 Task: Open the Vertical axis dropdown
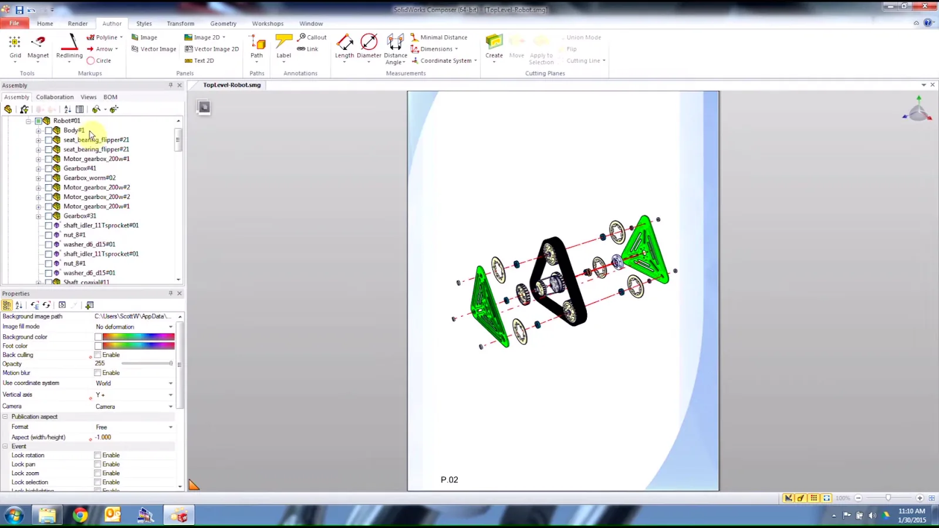(x=171, y=395)
